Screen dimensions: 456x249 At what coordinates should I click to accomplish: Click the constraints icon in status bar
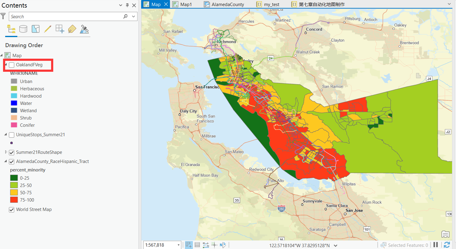tap(206, 245)
